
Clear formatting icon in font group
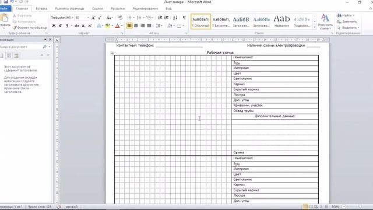[120, 17]
